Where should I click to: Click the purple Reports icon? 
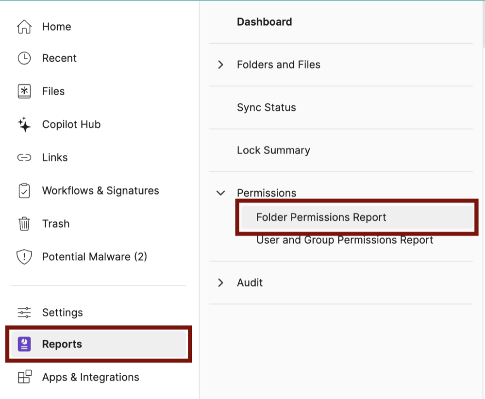23,344
